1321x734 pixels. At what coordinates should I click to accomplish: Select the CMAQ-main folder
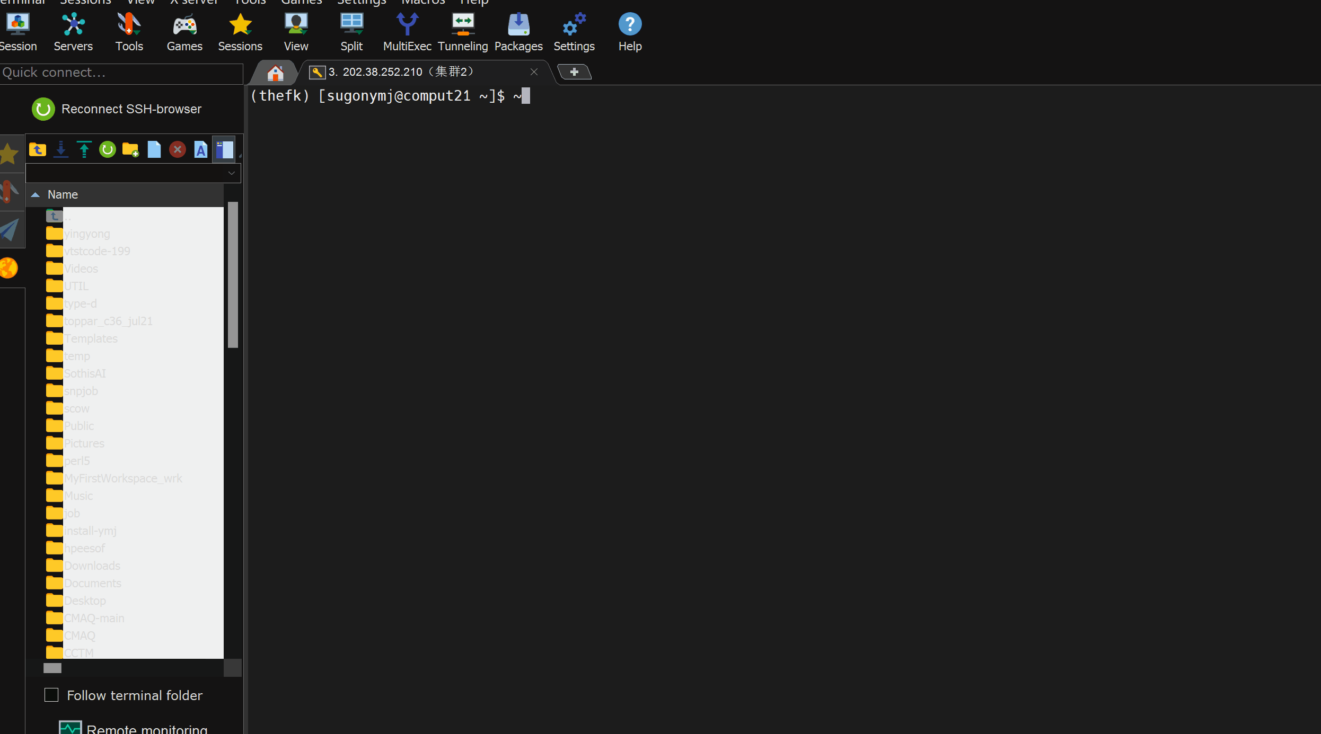[85, 618]
